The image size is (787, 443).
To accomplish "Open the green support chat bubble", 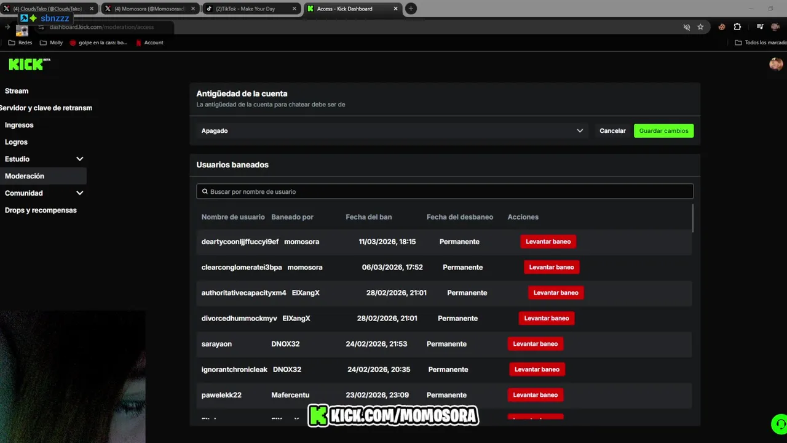I will click(779, 424).
